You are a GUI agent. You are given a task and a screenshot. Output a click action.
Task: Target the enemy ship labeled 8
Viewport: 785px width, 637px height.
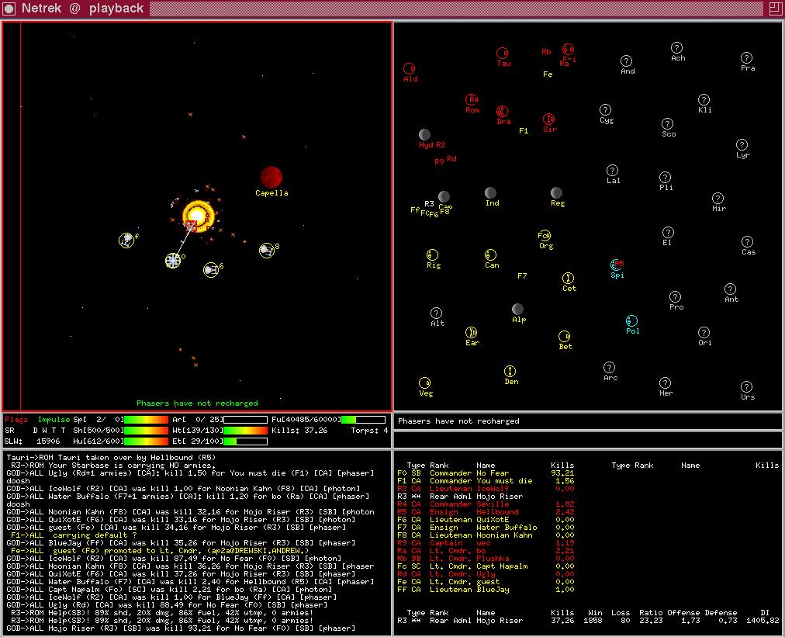[266, 250]
